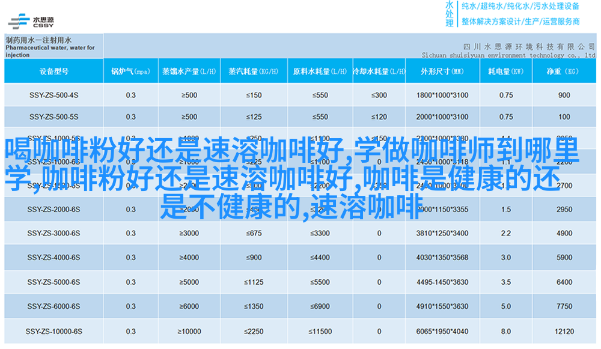Click the 冷却水耗量(L/H) column header
The width and height of the screenshot is (601, 349).
point(379,71)
